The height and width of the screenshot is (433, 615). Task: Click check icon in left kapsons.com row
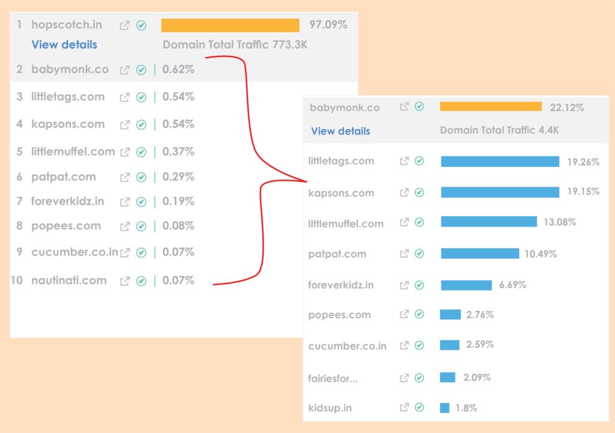tap(141, 125)
